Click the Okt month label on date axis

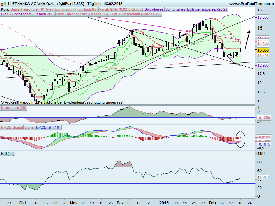pyautogui.click(x=23, y=203)
